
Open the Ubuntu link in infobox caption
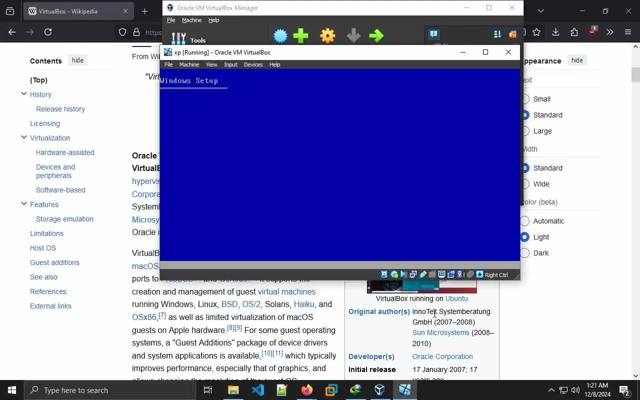coord(456,298)
